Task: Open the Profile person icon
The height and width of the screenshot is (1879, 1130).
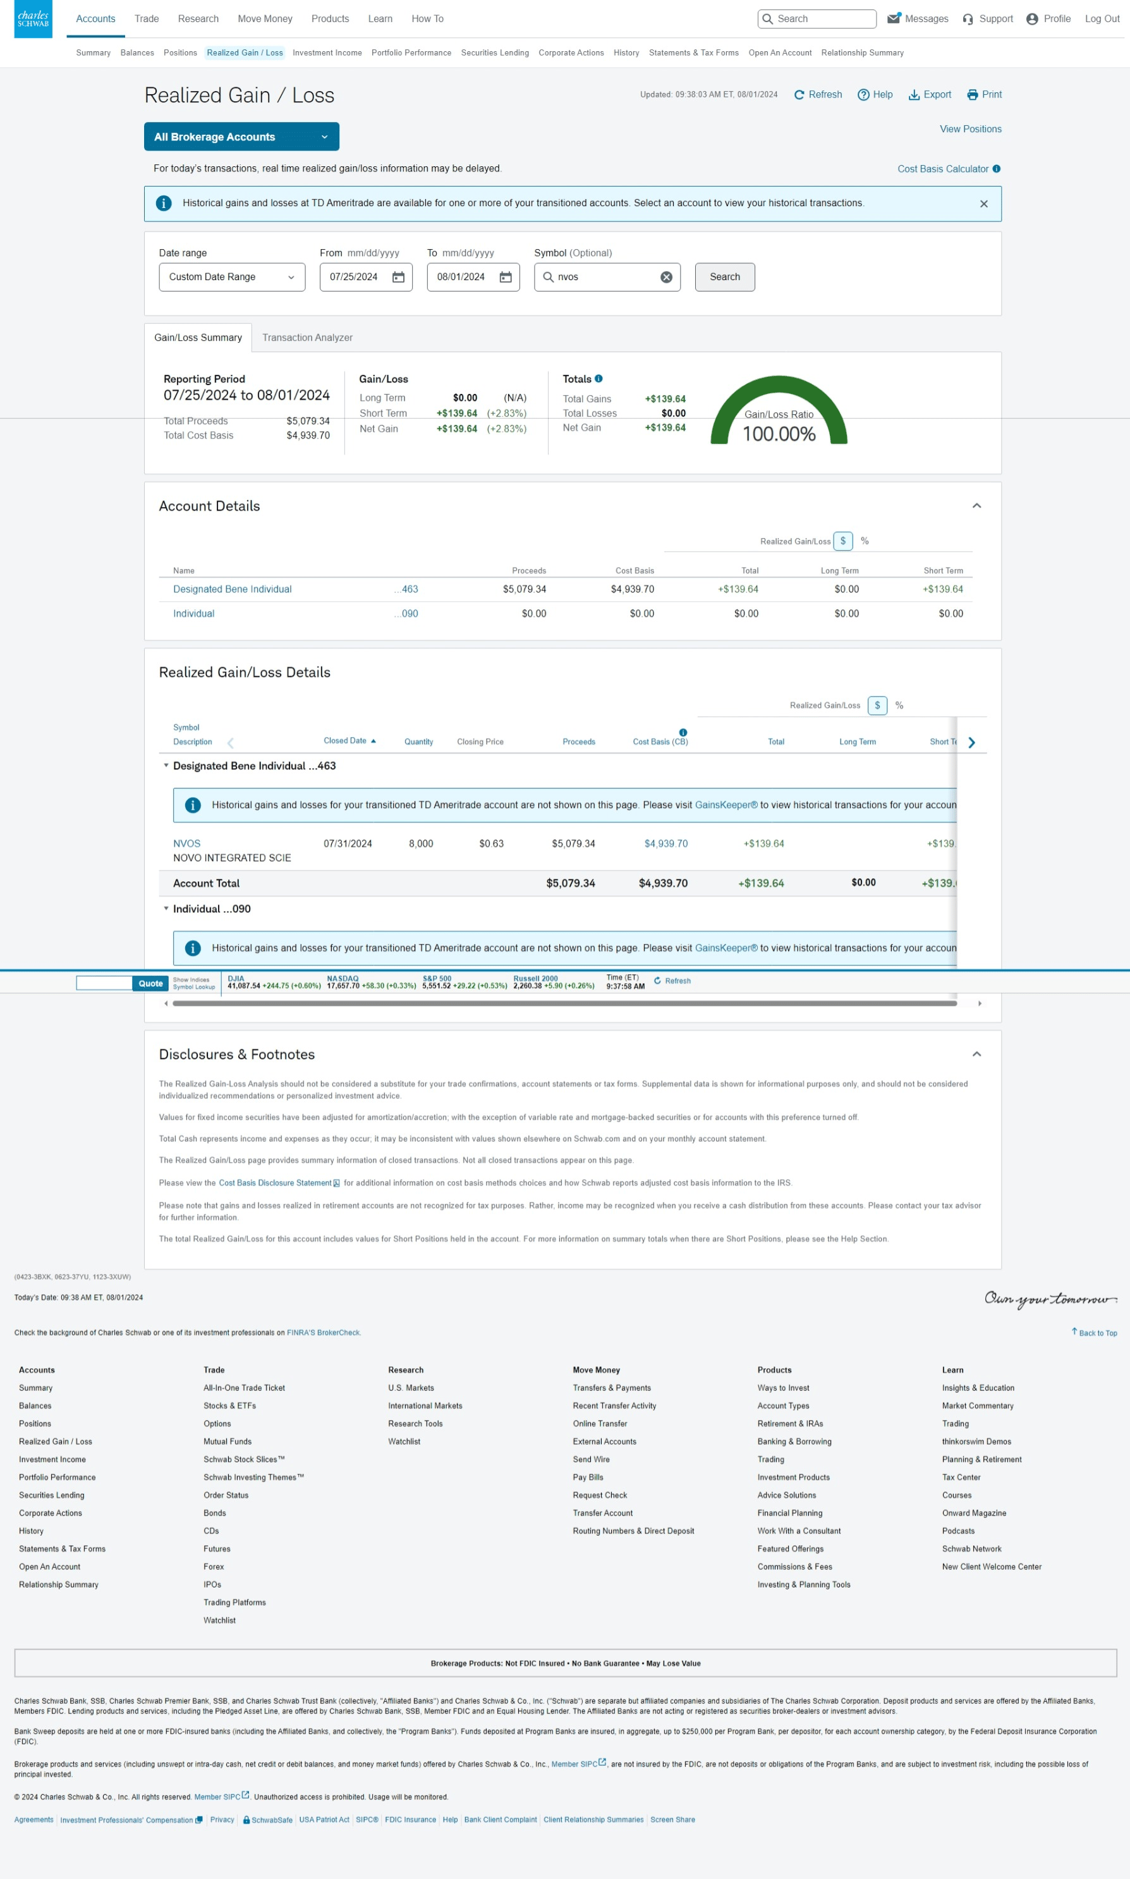Action: click(x=1032, y=19)
